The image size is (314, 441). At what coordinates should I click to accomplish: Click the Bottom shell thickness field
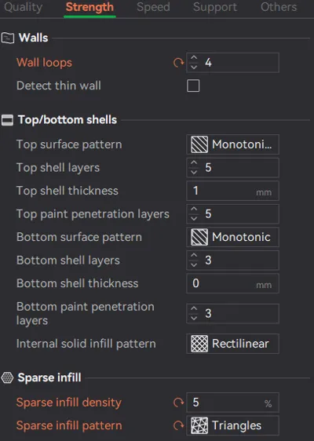232,283
